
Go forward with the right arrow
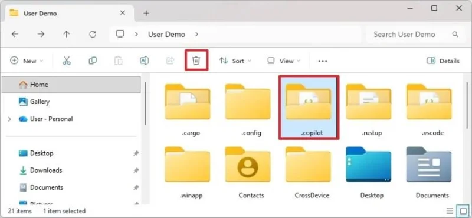tap(41, 34)
